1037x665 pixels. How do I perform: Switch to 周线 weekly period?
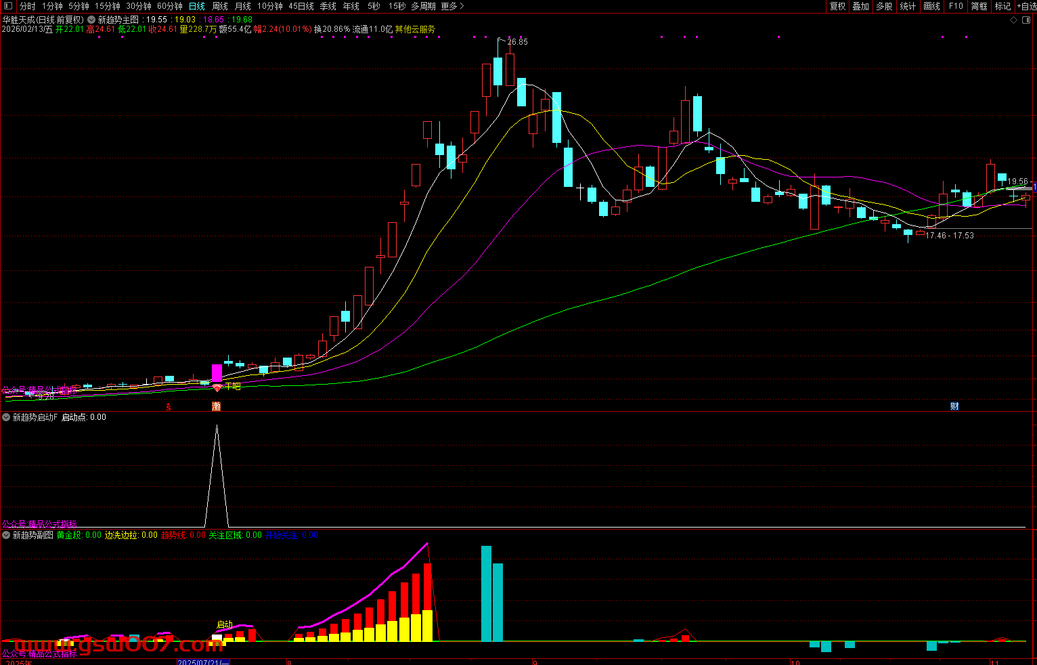(220, 6)
